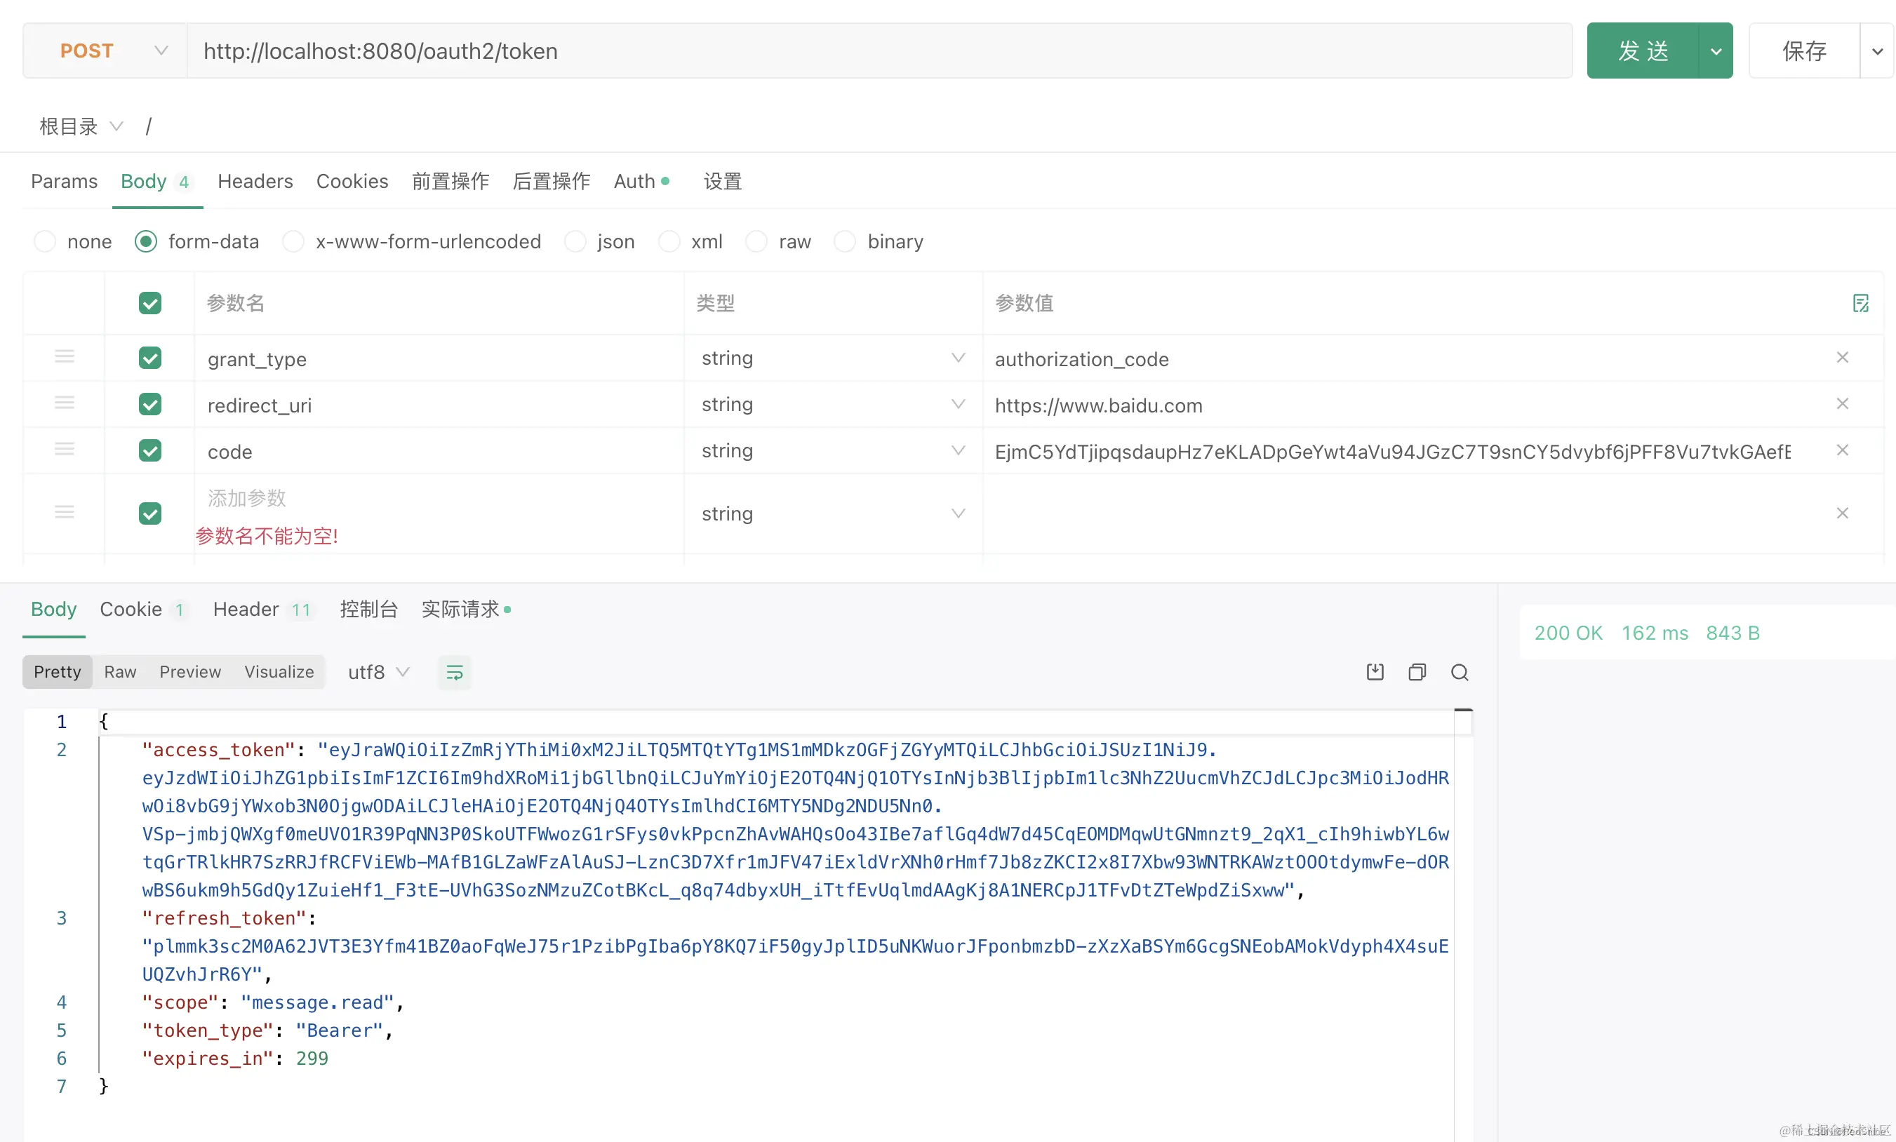The width and height of the screenshot is (1896, 1142).
Task: Toggle the select-all parameters header checkbox
Action: (150, 303)
